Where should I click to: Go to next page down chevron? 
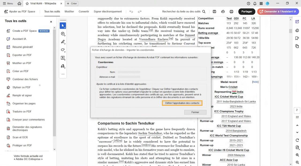pos(297,132)
